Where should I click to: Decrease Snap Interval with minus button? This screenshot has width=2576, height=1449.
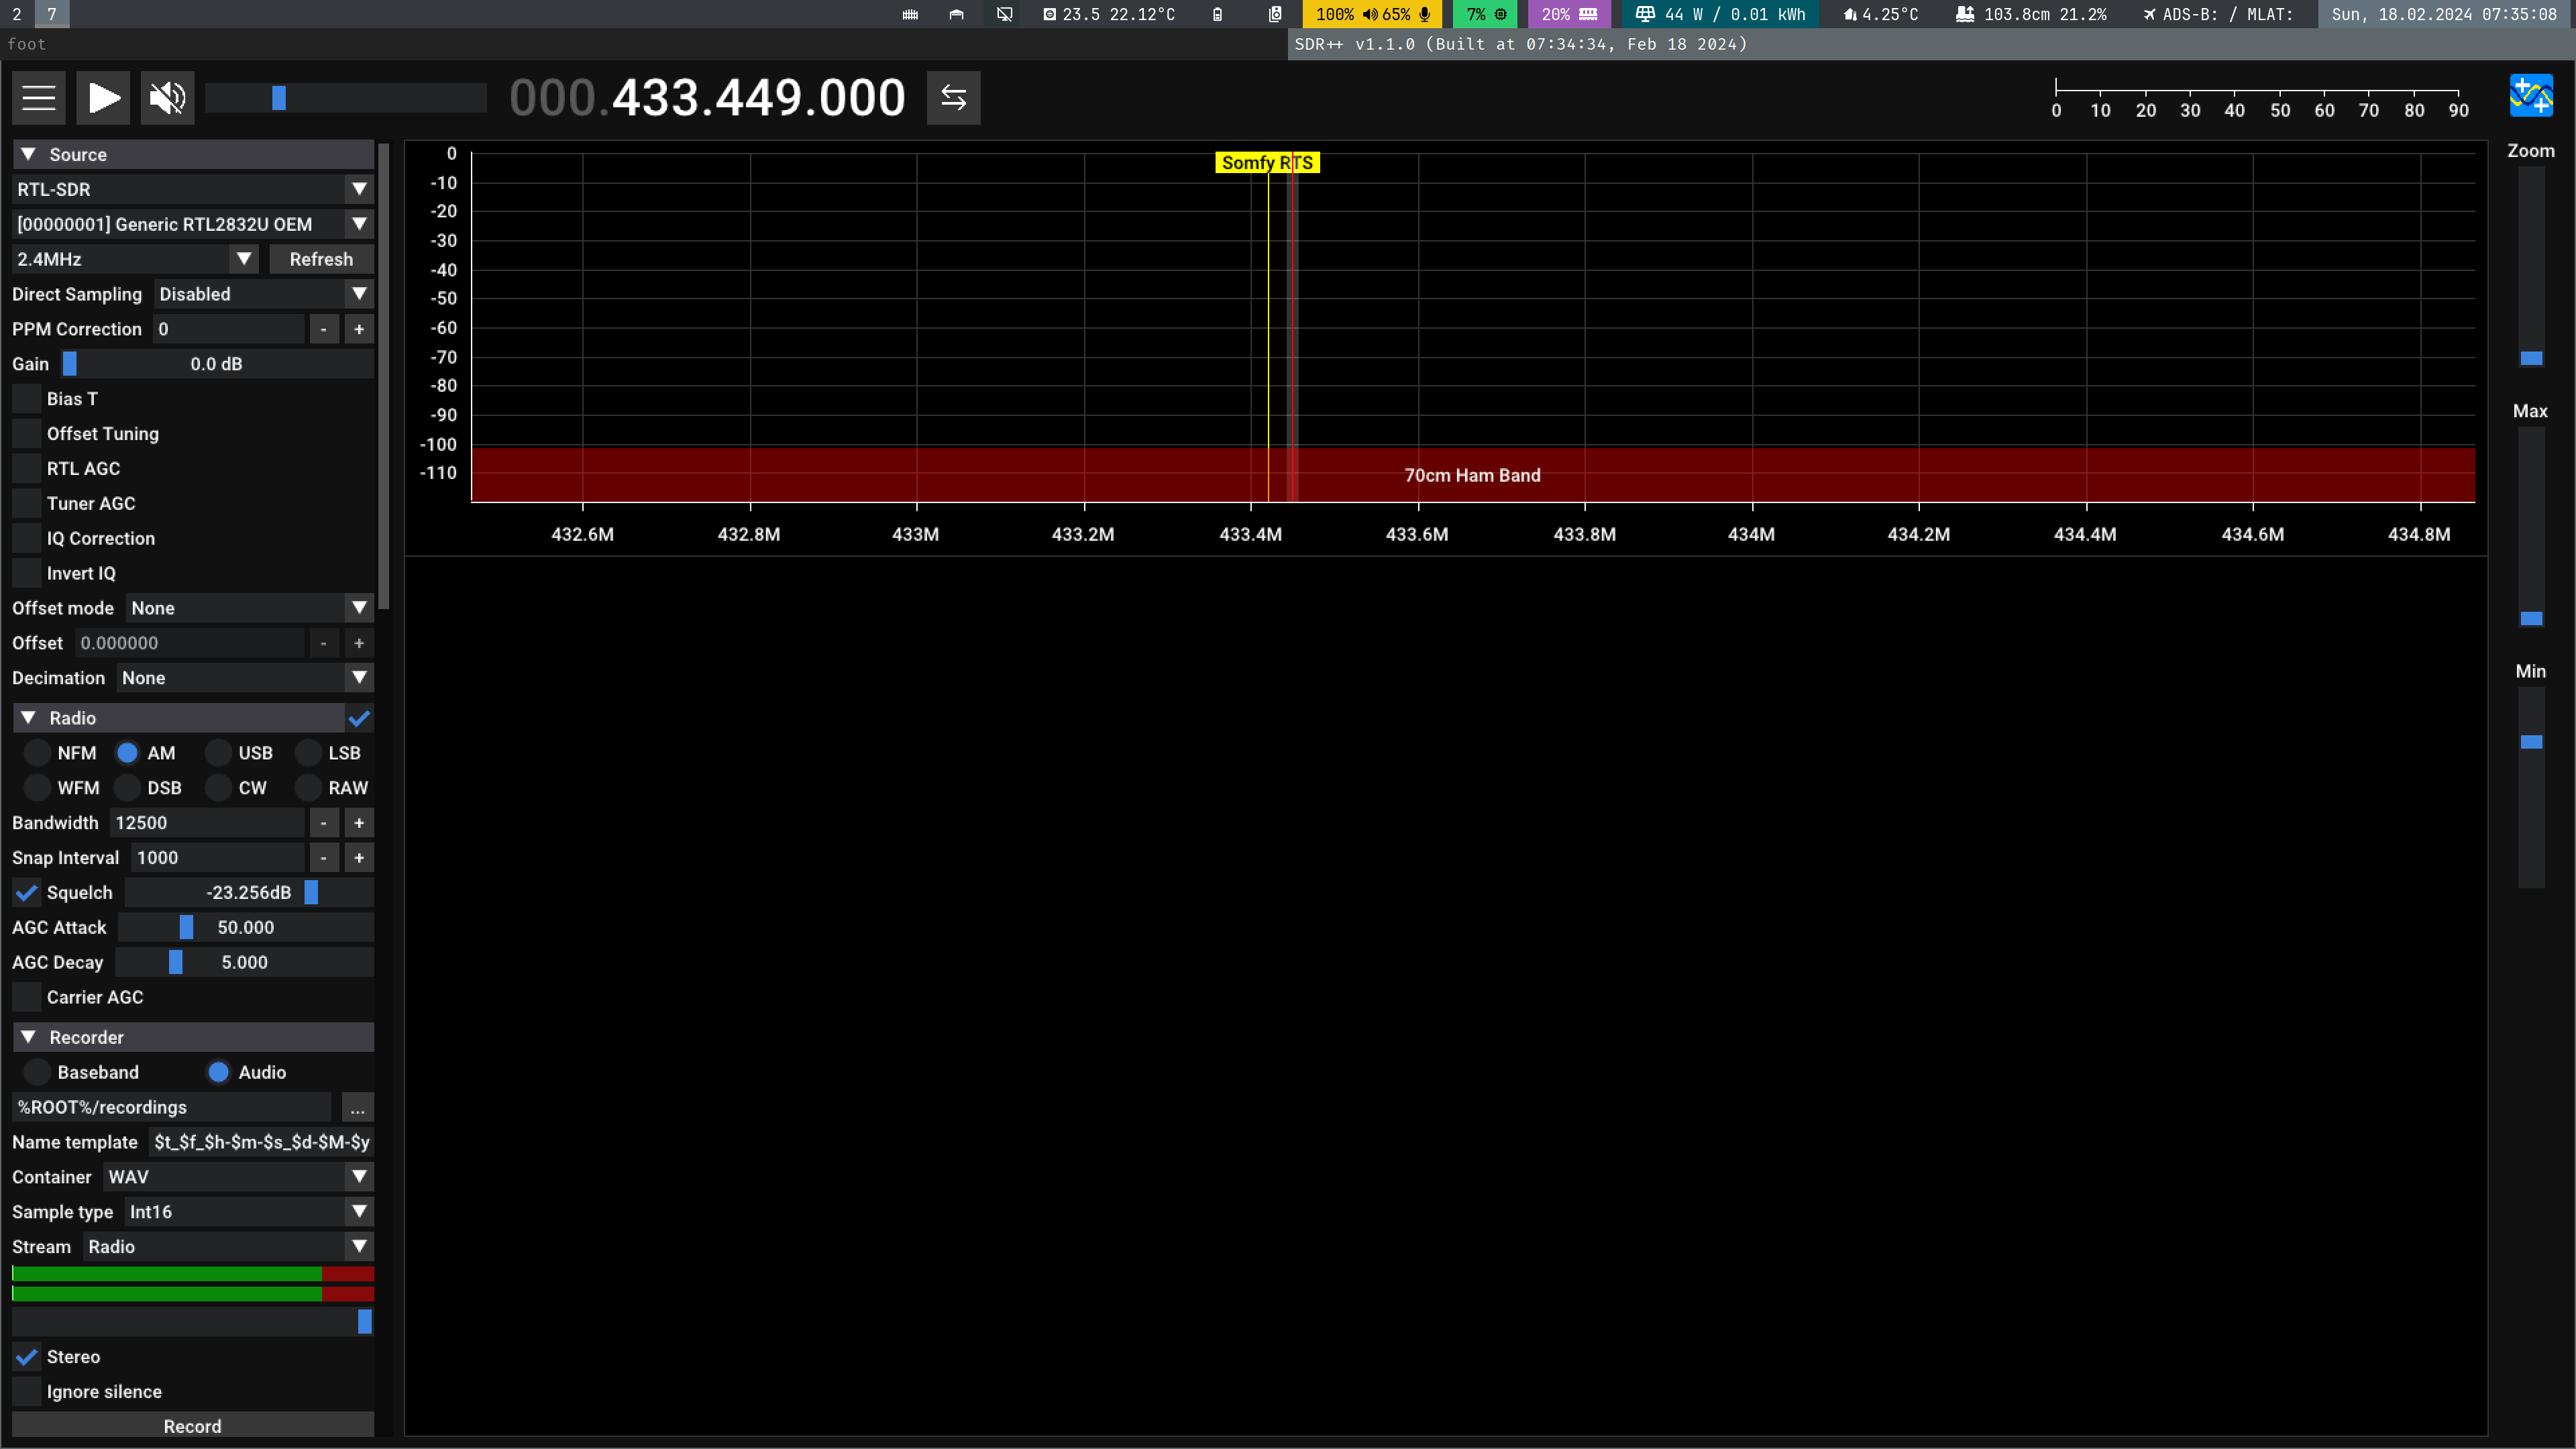pos(323,858)
